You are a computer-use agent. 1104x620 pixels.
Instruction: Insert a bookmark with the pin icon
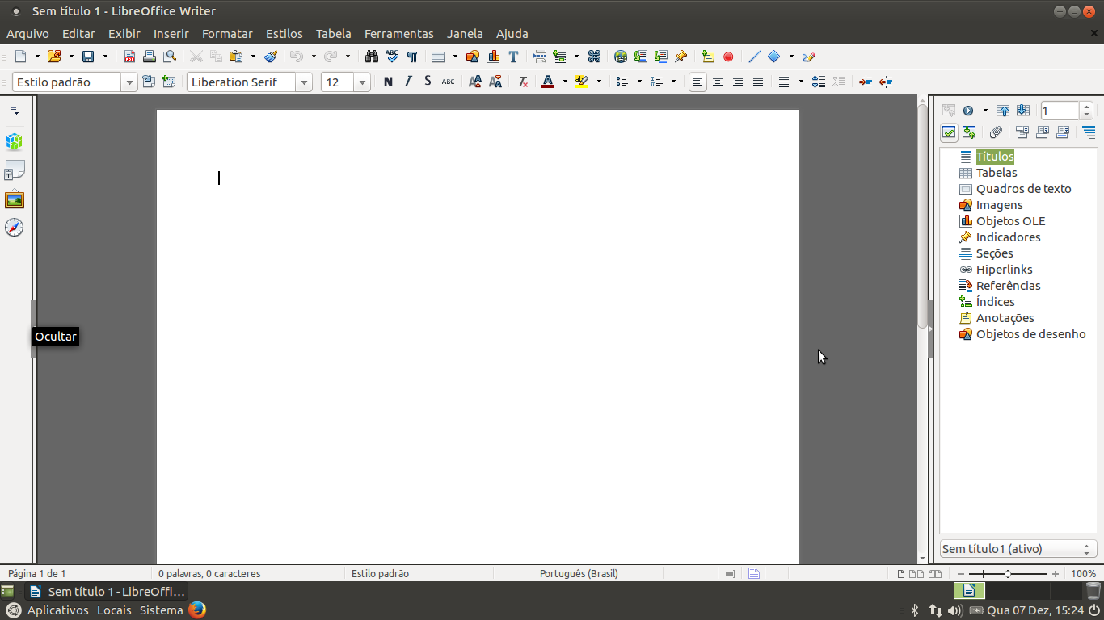click(x=681, y=57)
